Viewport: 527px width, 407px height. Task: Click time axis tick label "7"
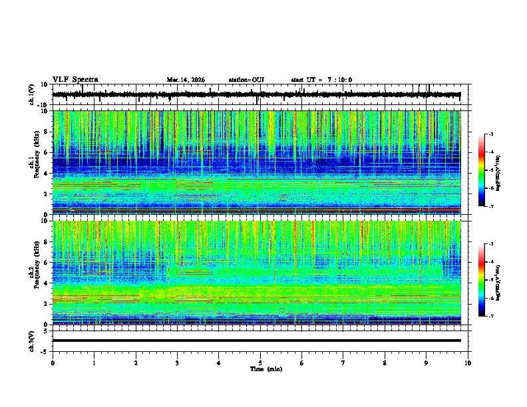click(343, 363)
